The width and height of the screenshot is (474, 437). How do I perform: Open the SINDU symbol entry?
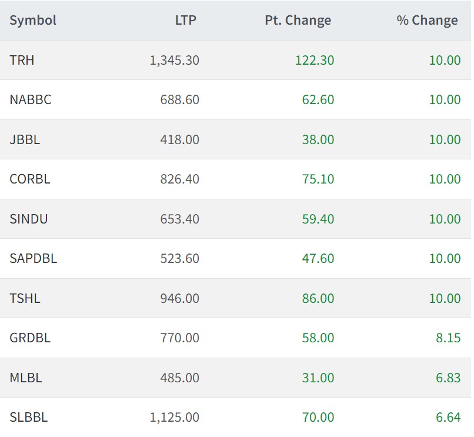tap(29, 219)
